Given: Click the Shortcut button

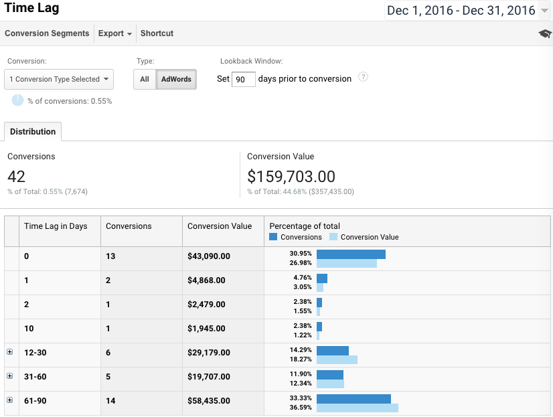Looking at the screenshot, I should tap(157, 33).
